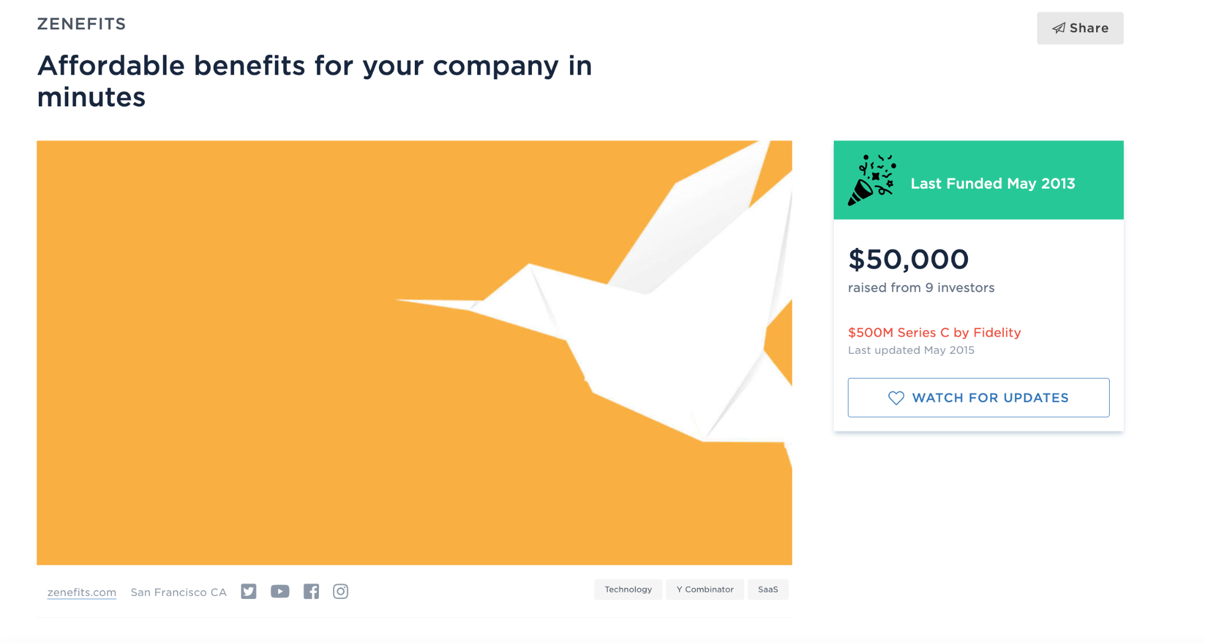The image size is (1205, 643).
Task: Open the Facebook icon
Action: (x=312, y=591)
